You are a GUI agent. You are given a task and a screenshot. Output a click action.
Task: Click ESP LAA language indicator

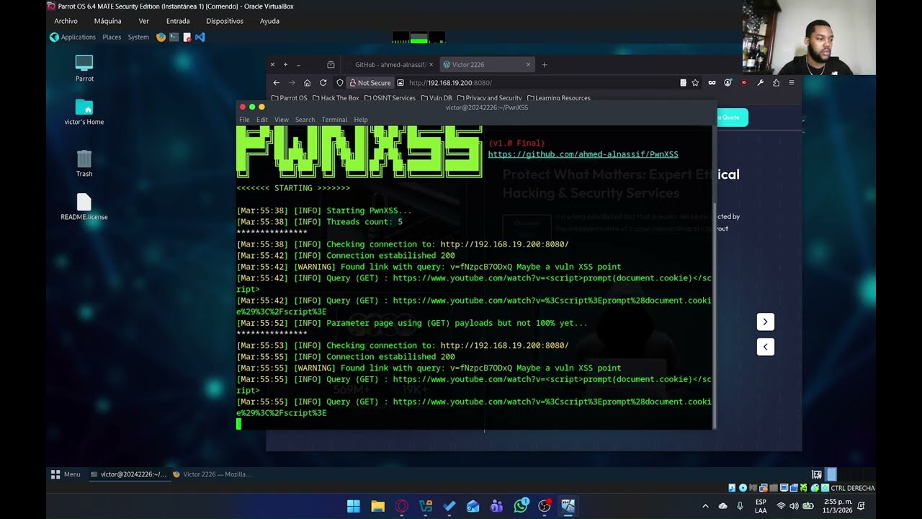tap(761, 506)
